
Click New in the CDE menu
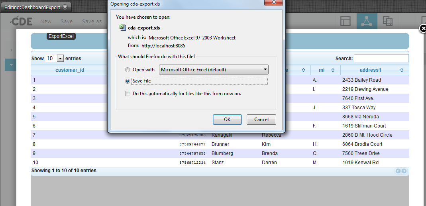[x=46, y=21]
